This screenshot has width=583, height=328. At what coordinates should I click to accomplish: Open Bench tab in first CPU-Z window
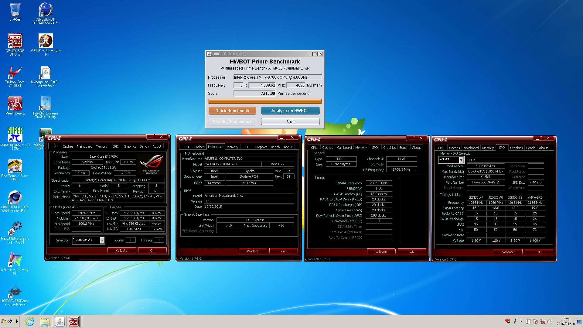(x=144, y=146)
